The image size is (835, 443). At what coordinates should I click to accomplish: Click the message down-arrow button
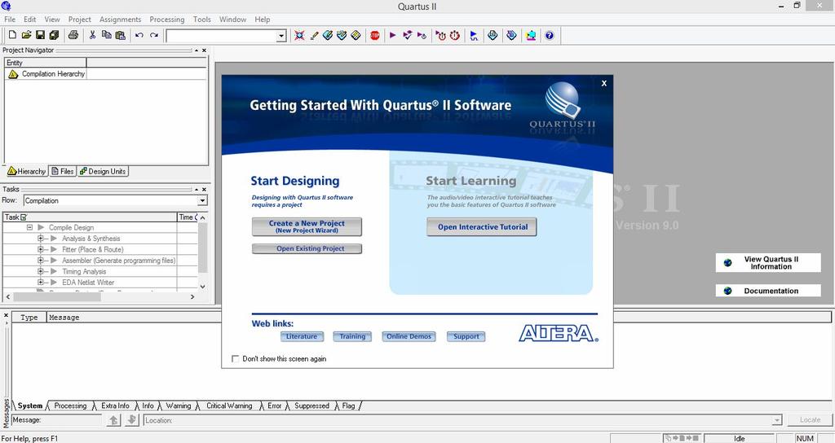click(x=132, y=420)
